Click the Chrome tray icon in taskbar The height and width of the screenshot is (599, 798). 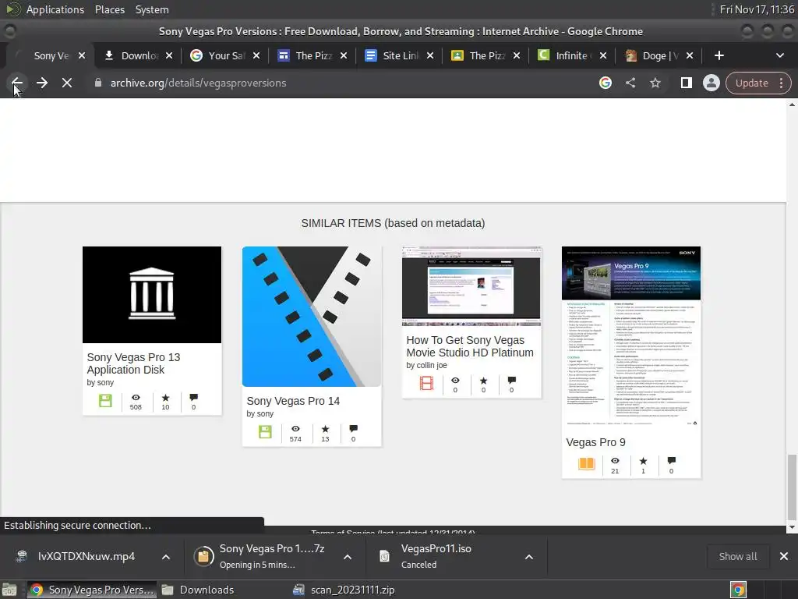[x=738, y=590]
